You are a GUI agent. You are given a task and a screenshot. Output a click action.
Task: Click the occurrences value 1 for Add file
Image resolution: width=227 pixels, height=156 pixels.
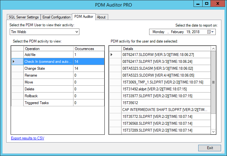[x=89, y=55]
